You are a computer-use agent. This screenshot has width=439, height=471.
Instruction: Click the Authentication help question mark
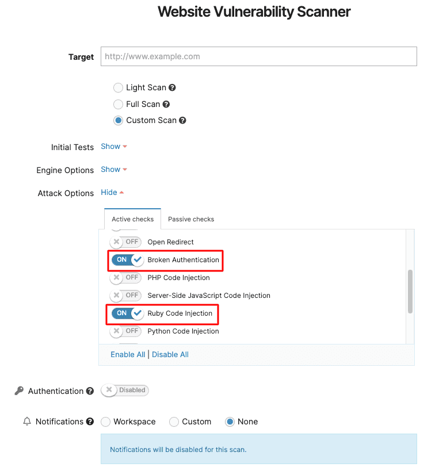[90, 391]
